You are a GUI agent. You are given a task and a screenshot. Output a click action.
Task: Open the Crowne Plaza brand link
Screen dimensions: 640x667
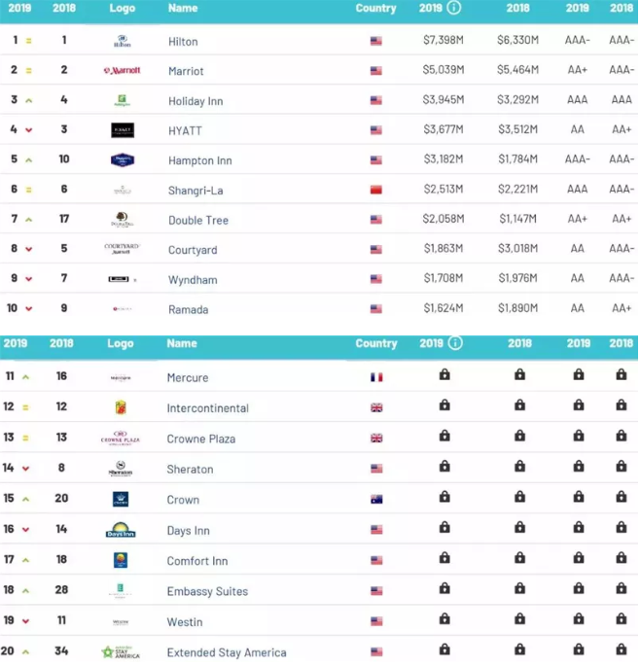(x=200, y=439)
